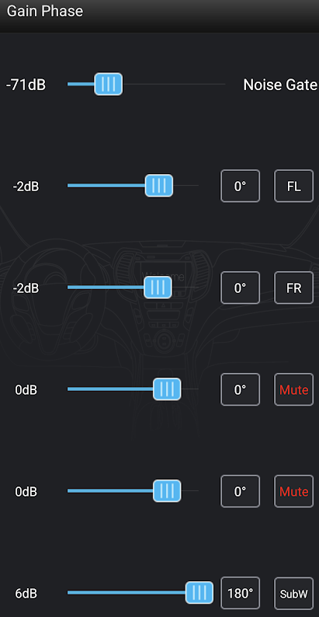319x617 pixels.
Task: Click the 6dB subwoofer gain value
Action: coord(26,594)
